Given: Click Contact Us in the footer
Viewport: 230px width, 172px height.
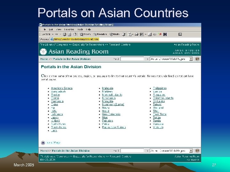Looking at the screenshot, I should coord(193,160).
